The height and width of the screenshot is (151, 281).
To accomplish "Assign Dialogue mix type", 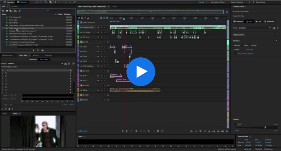I will pos(238,21).
